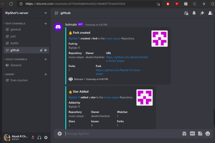The width and height of the screenshot is (215, 143).
Task: Open the akashrchandran/music-player URL
Action: point(127,59)
